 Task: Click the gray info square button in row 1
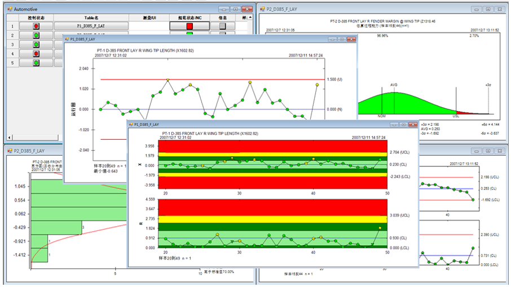[223, 26]
